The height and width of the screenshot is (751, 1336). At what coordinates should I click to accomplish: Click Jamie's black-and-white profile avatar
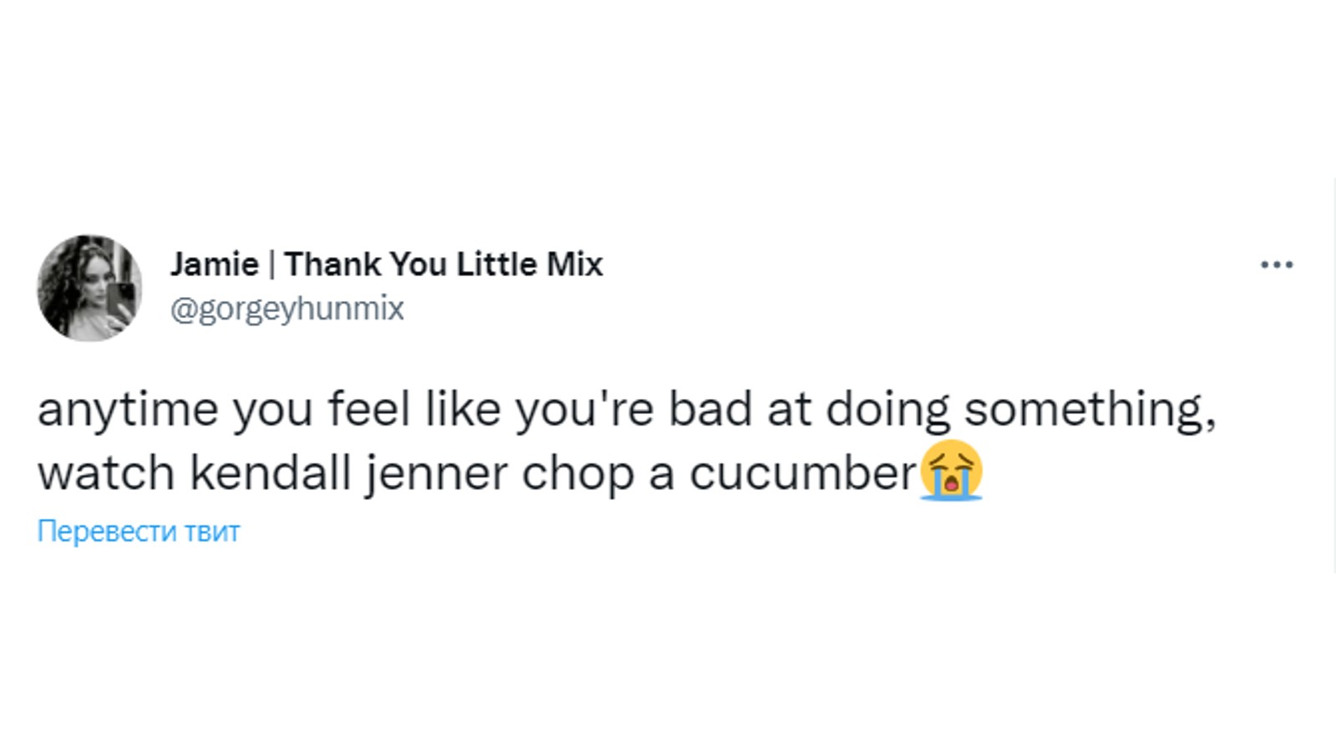point(89,288)
